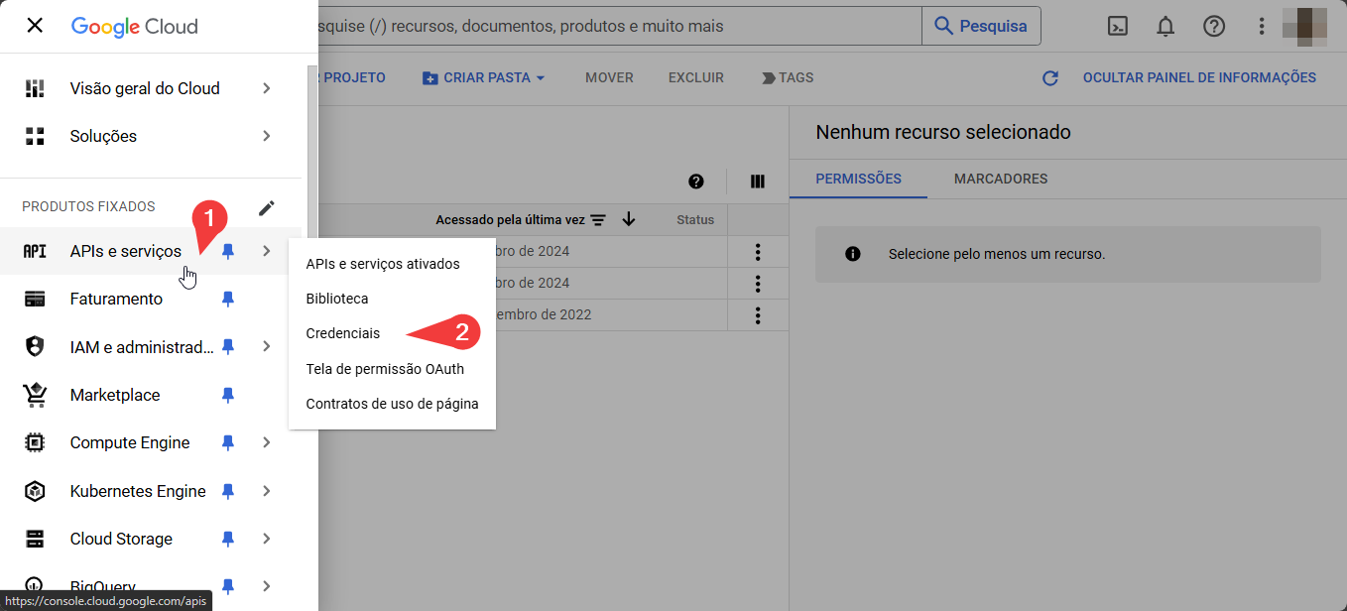Select Biblioteca from submenu
This screenshot has width=1347, height=611.
pos(337,299)
